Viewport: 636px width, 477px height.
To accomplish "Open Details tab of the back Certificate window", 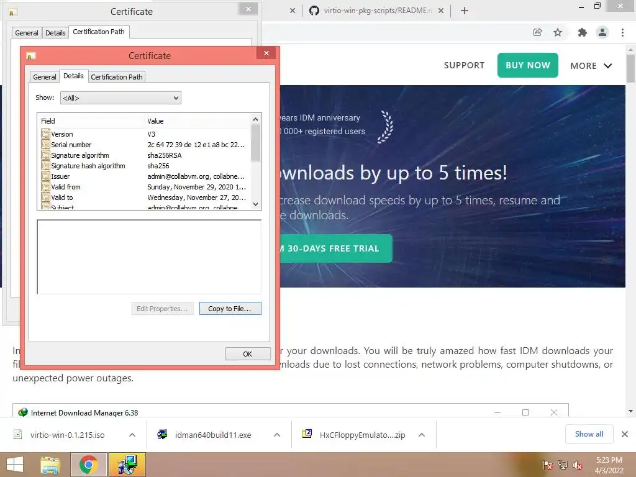I will pos(55,33).
